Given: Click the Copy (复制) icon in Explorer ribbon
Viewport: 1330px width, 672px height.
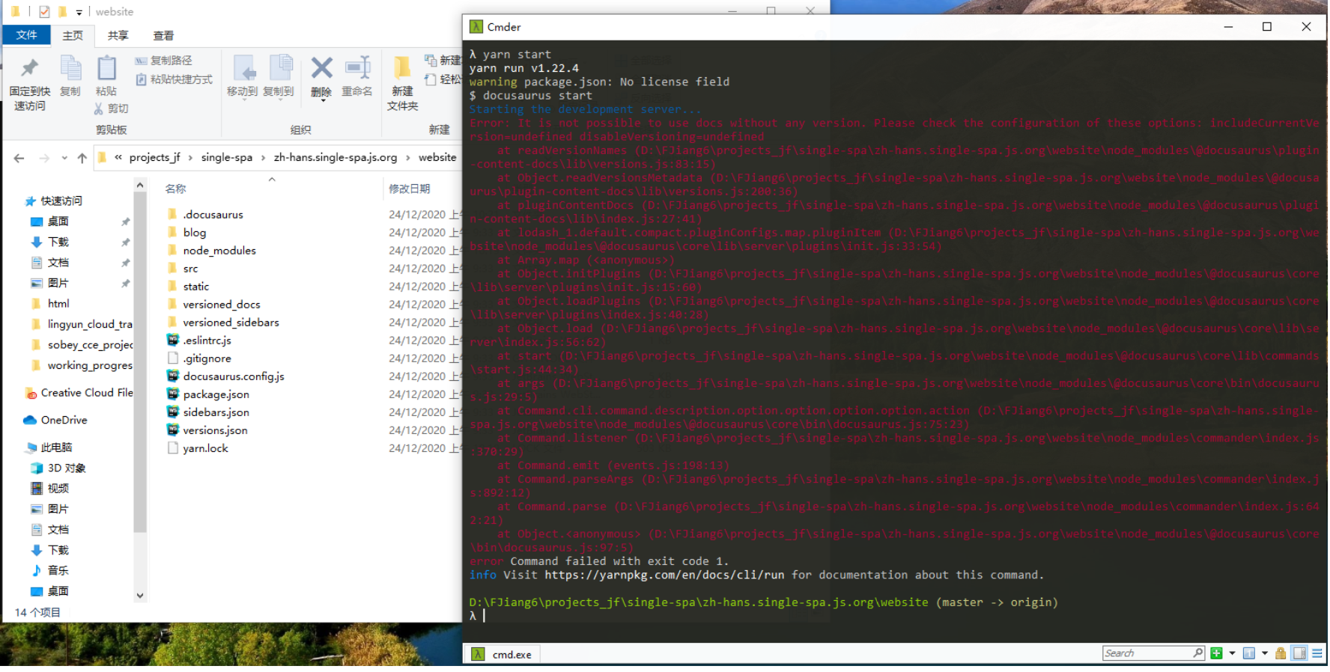Looking at the screenshot, I should (70, 69).
